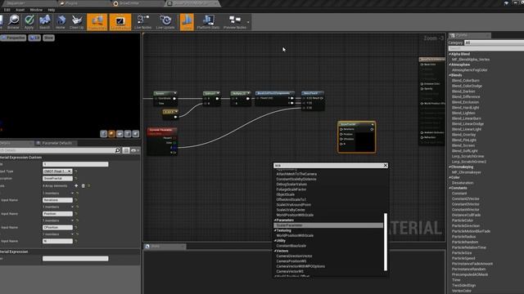Reset the Iterations input name to default
The width and height of the screenshot is (524, 294).
(x=76, y=200)
